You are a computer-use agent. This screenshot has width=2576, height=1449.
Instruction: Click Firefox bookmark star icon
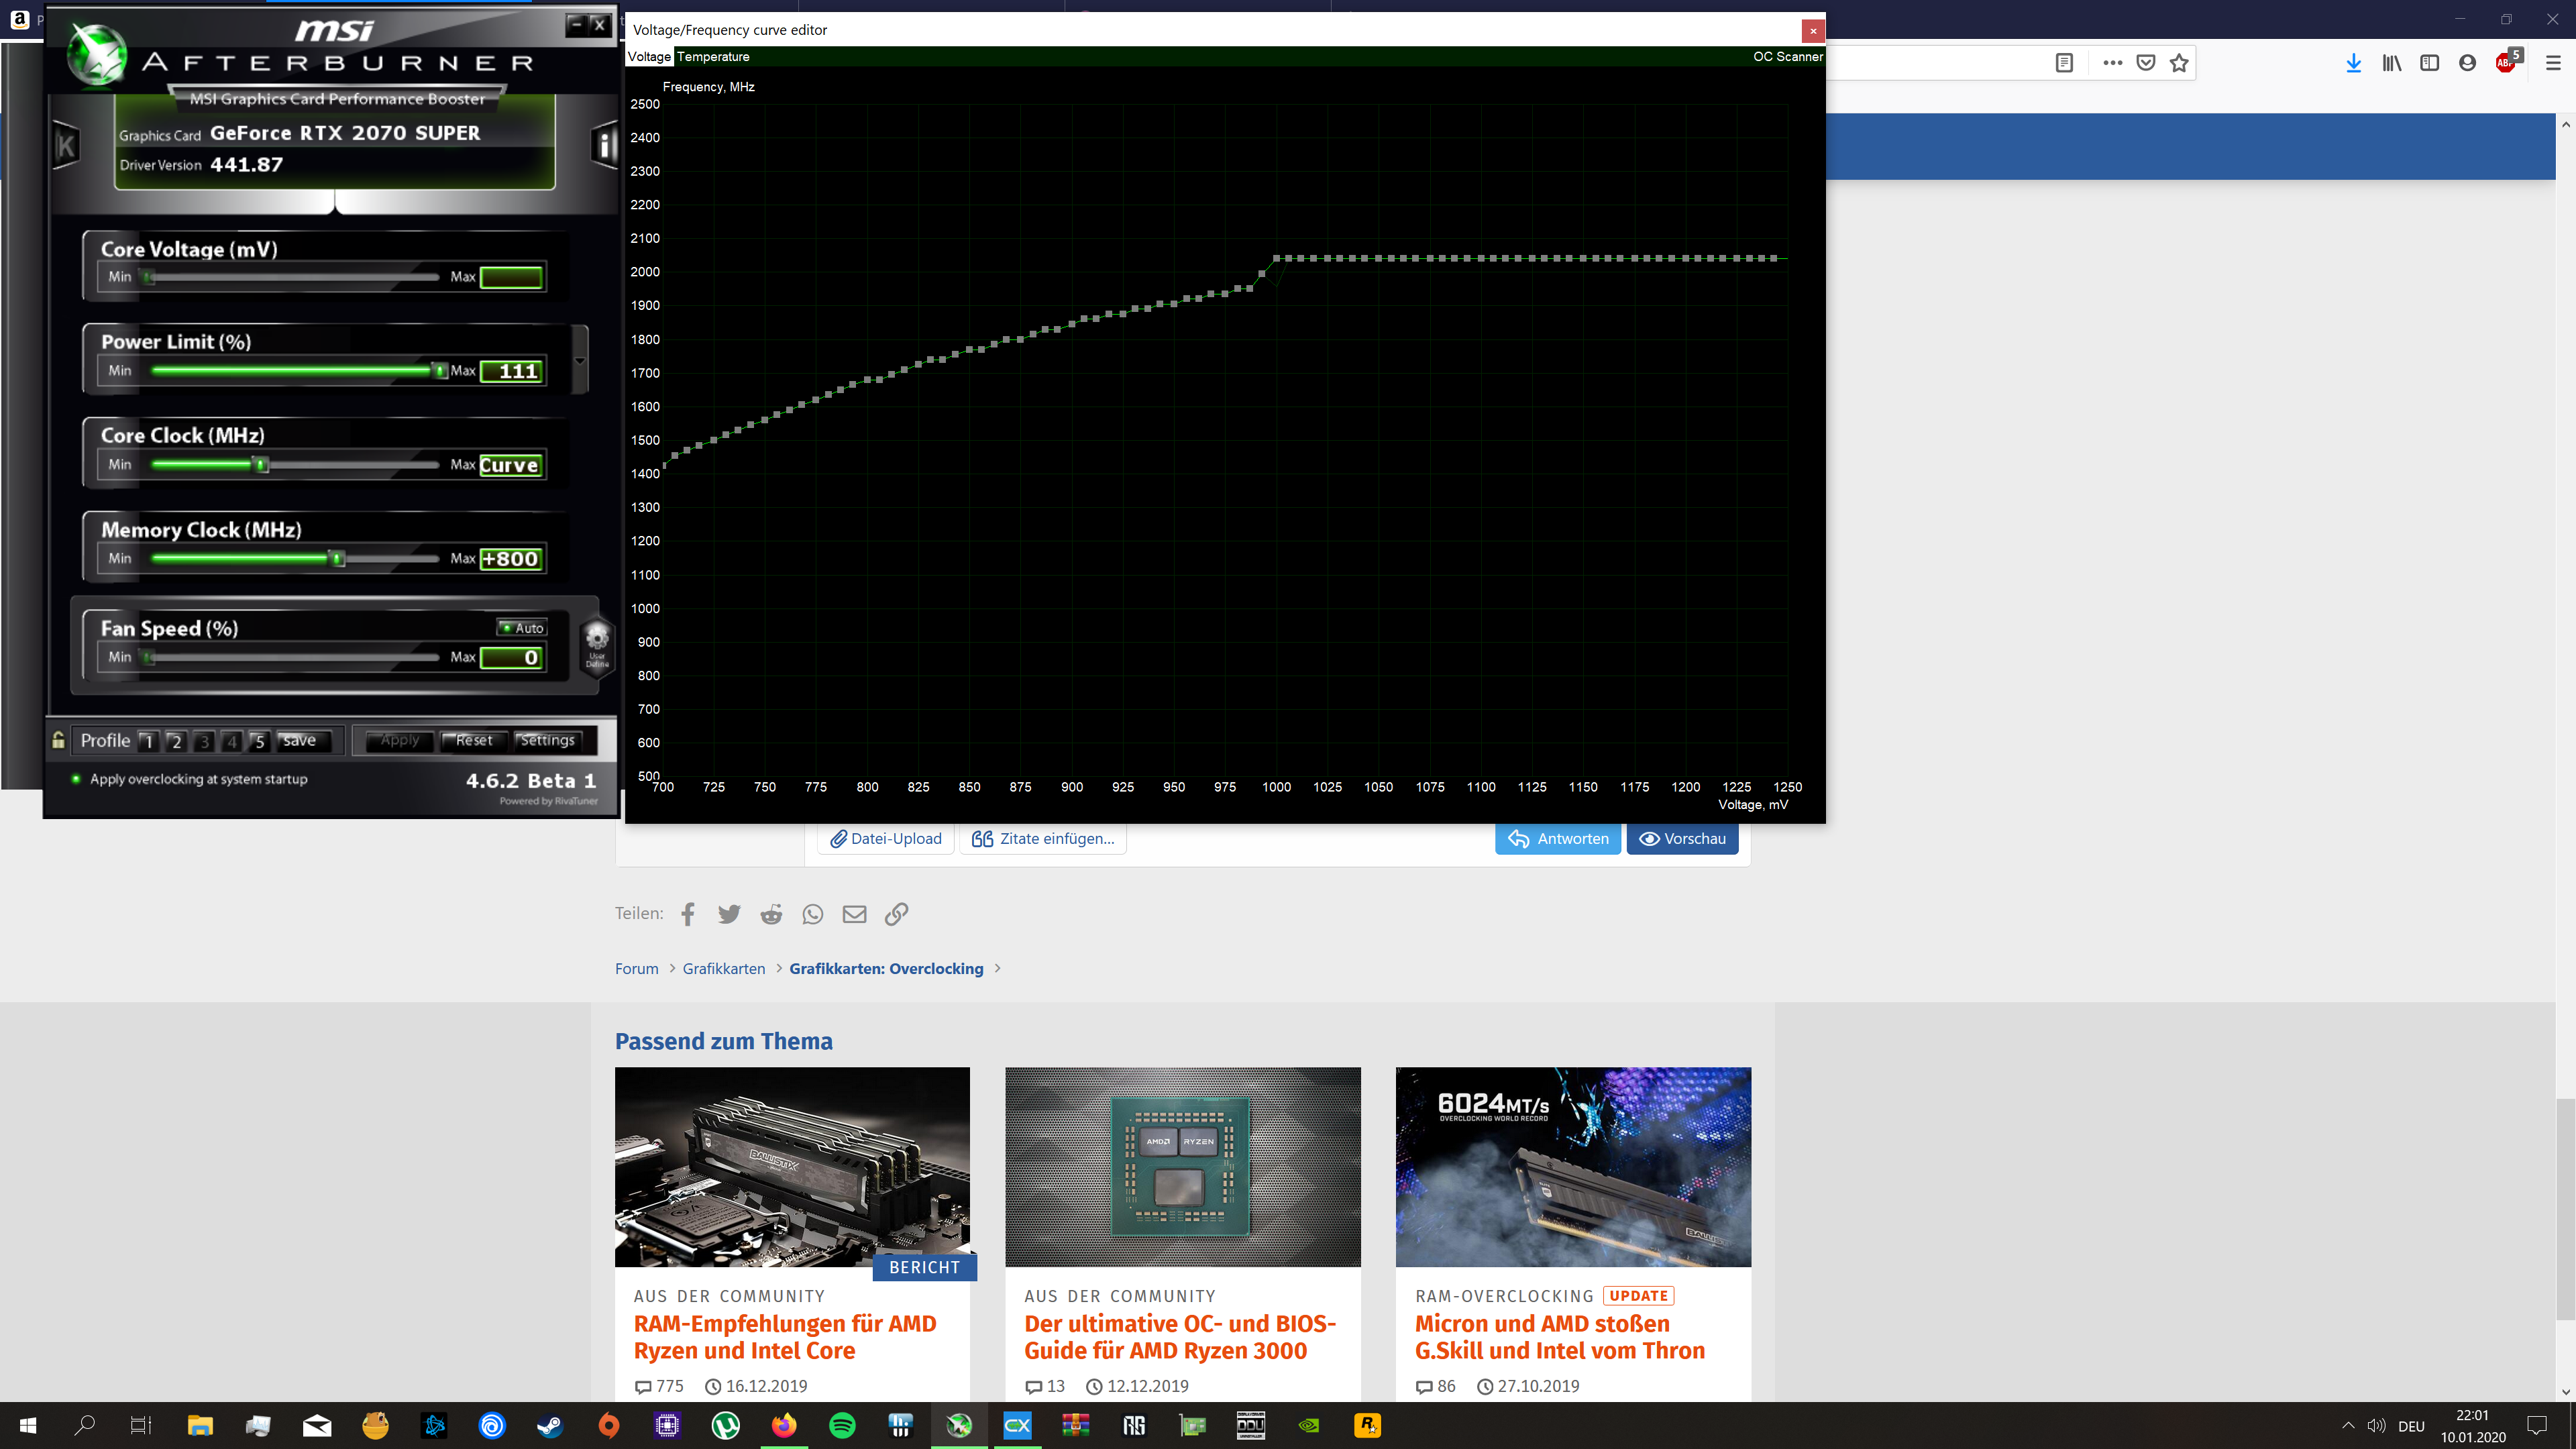pos(2179,63)
